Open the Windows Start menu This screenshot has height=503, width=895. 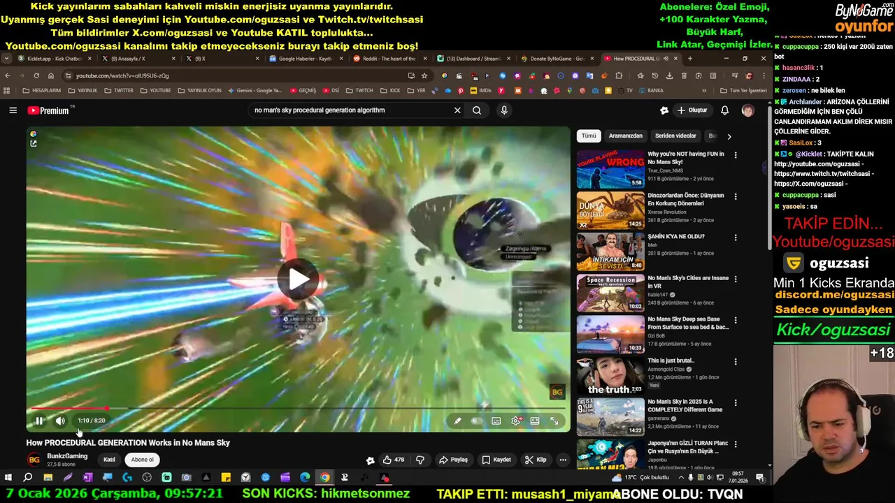(8, 478)
